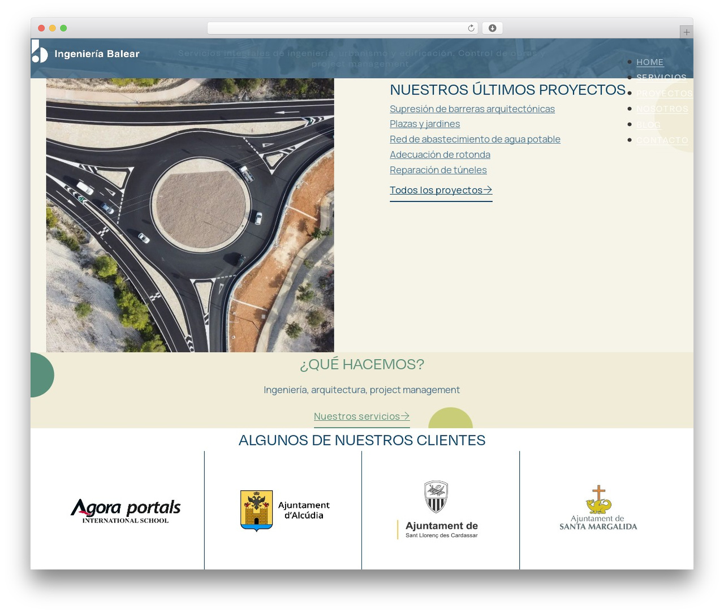The height and width of the screenshot is (613, 724).
Task: Open the BLOG menu item
Action: coord(648,124)
